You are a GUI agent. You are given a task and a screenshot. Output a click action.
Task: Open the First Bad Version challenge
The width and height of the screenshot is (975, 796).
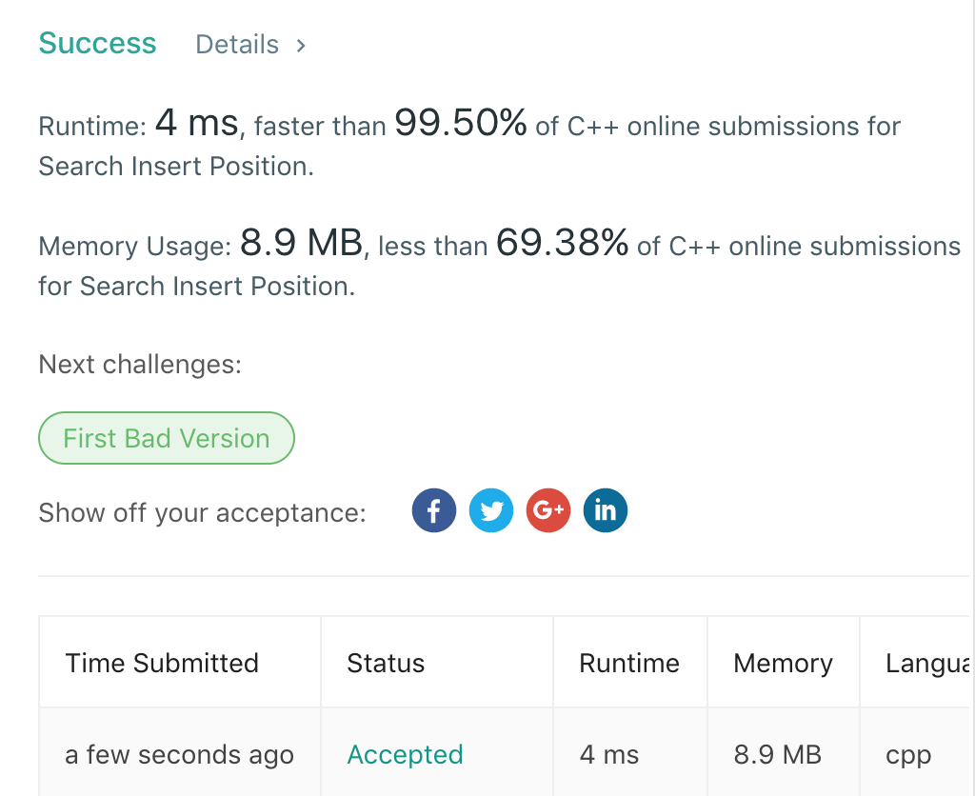click(x=167, y=438)
